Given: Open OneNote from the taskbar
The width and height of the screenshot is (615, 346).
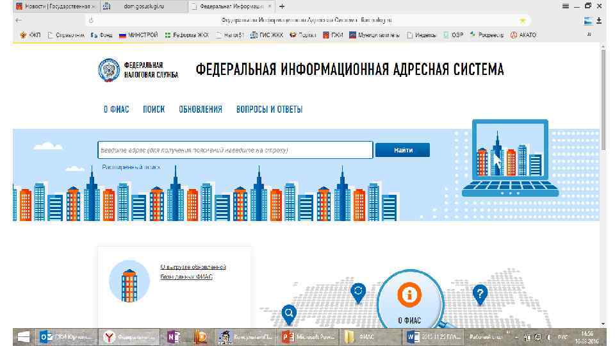Looking at the screenshot, I should tap(174, 337).
